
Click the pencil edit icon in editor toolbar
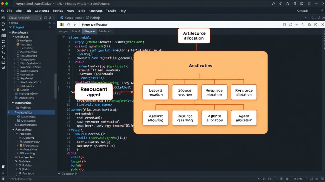point(75,25)
